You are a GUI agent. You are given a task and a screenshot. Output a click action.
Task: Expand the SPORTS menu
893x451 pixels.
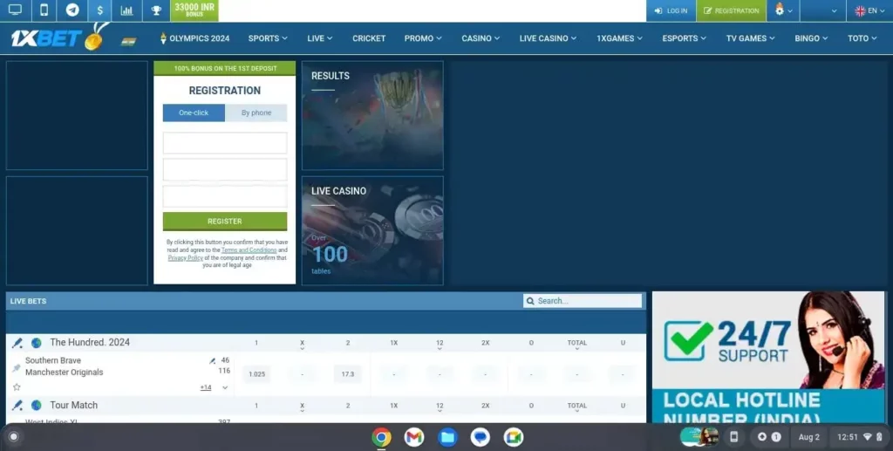pyautogui.click(x=268, y=38)
